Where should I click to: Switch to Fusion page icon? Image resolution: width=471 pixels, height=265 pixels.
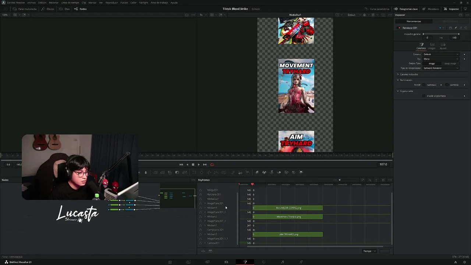click(x=245, y=262)
